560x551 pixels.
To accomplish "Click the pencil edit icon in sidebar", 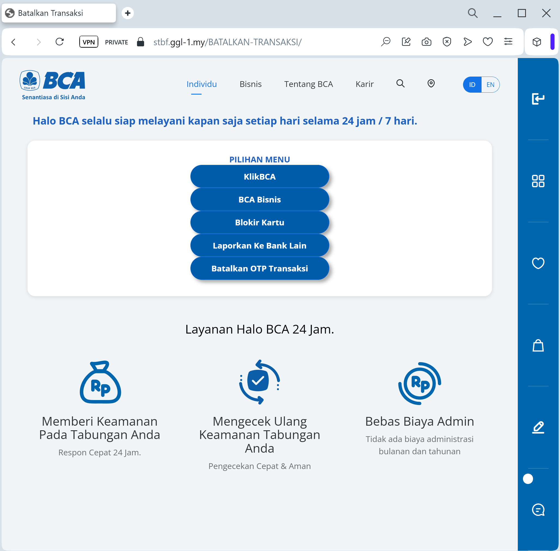I will click(538, 428).
